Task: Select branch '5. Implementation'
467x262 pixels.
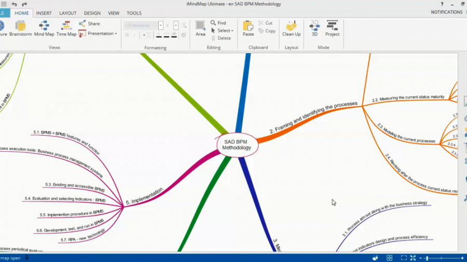Action: [x=144, y=196]
